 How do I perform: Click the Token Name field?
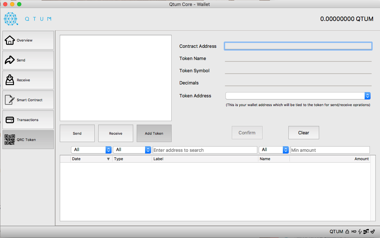tap(298, 58)
